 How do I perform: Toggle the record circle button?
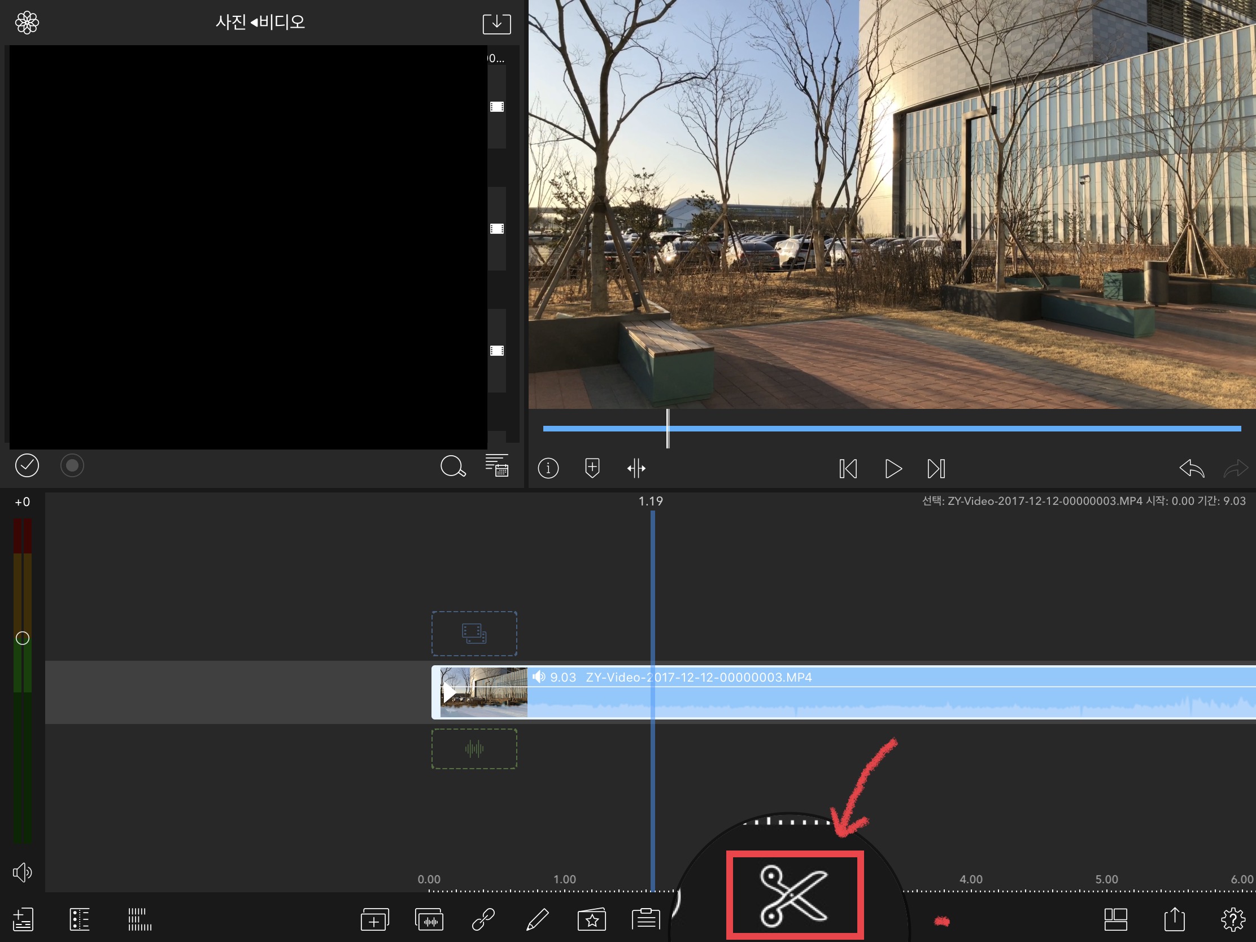[x=72, y=465]
